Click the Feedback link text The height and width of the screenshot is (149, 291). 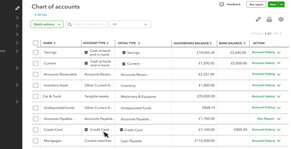[x=234, y=4]
